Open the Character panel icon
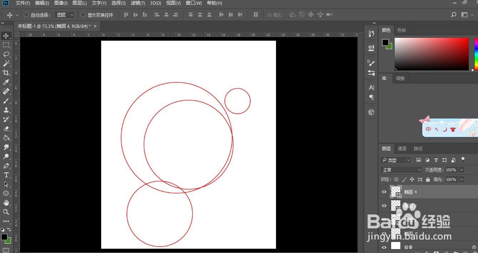Screen dimensions: 478x253 [x=371, y=87]
